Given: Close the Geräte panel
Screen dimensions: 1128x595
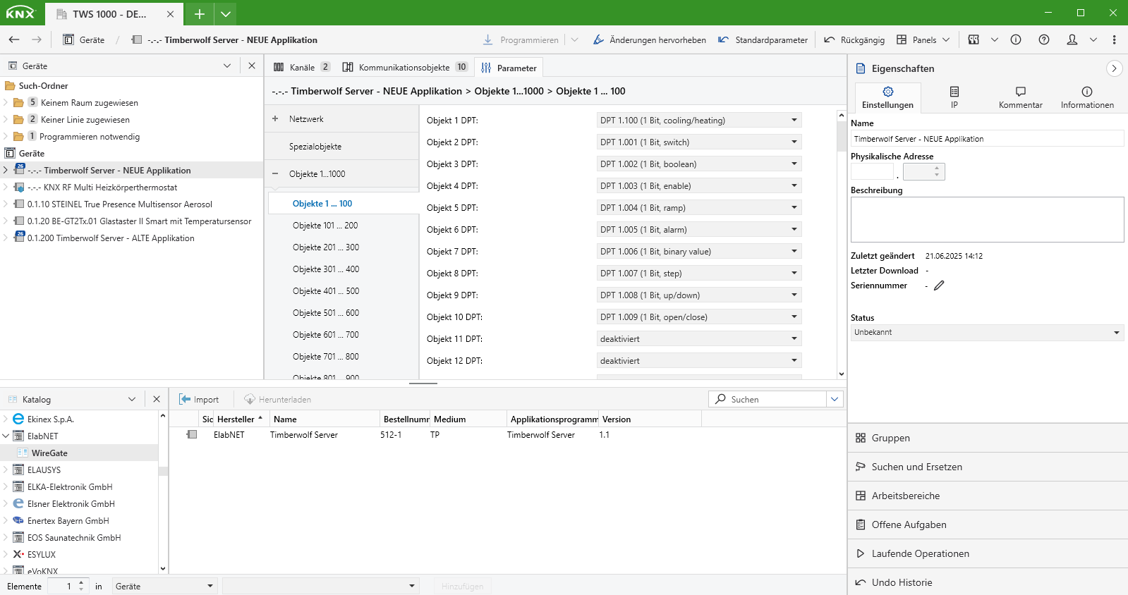Looking at the screenshot, I should coord(252,66).
